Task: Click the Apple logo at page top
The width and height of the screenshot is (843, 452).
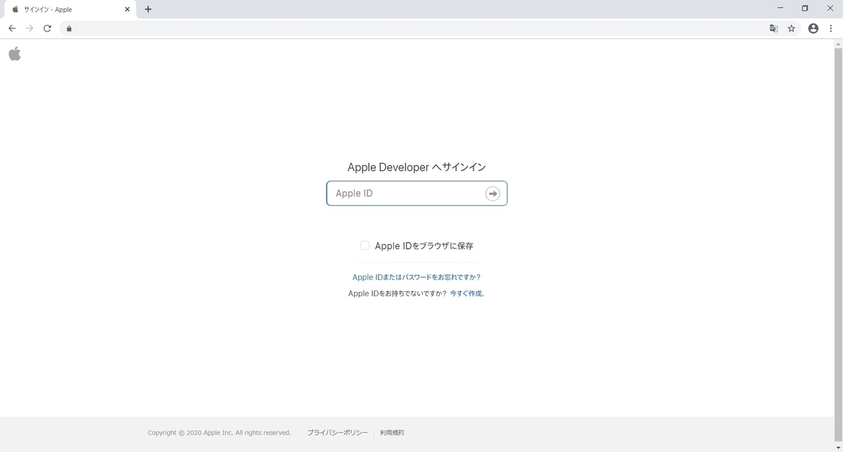Action: click(x=15, y=54)
